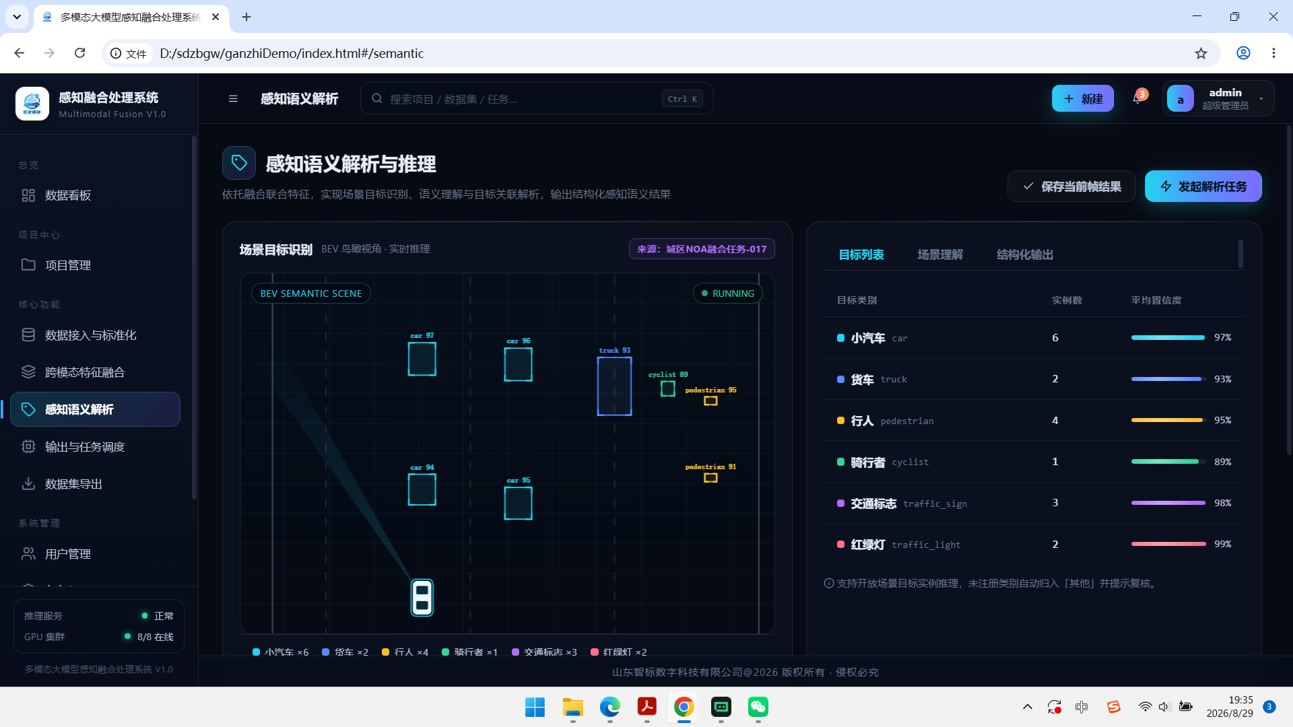
Task: Bookmark this page with the star icon
Action: 1201,53
